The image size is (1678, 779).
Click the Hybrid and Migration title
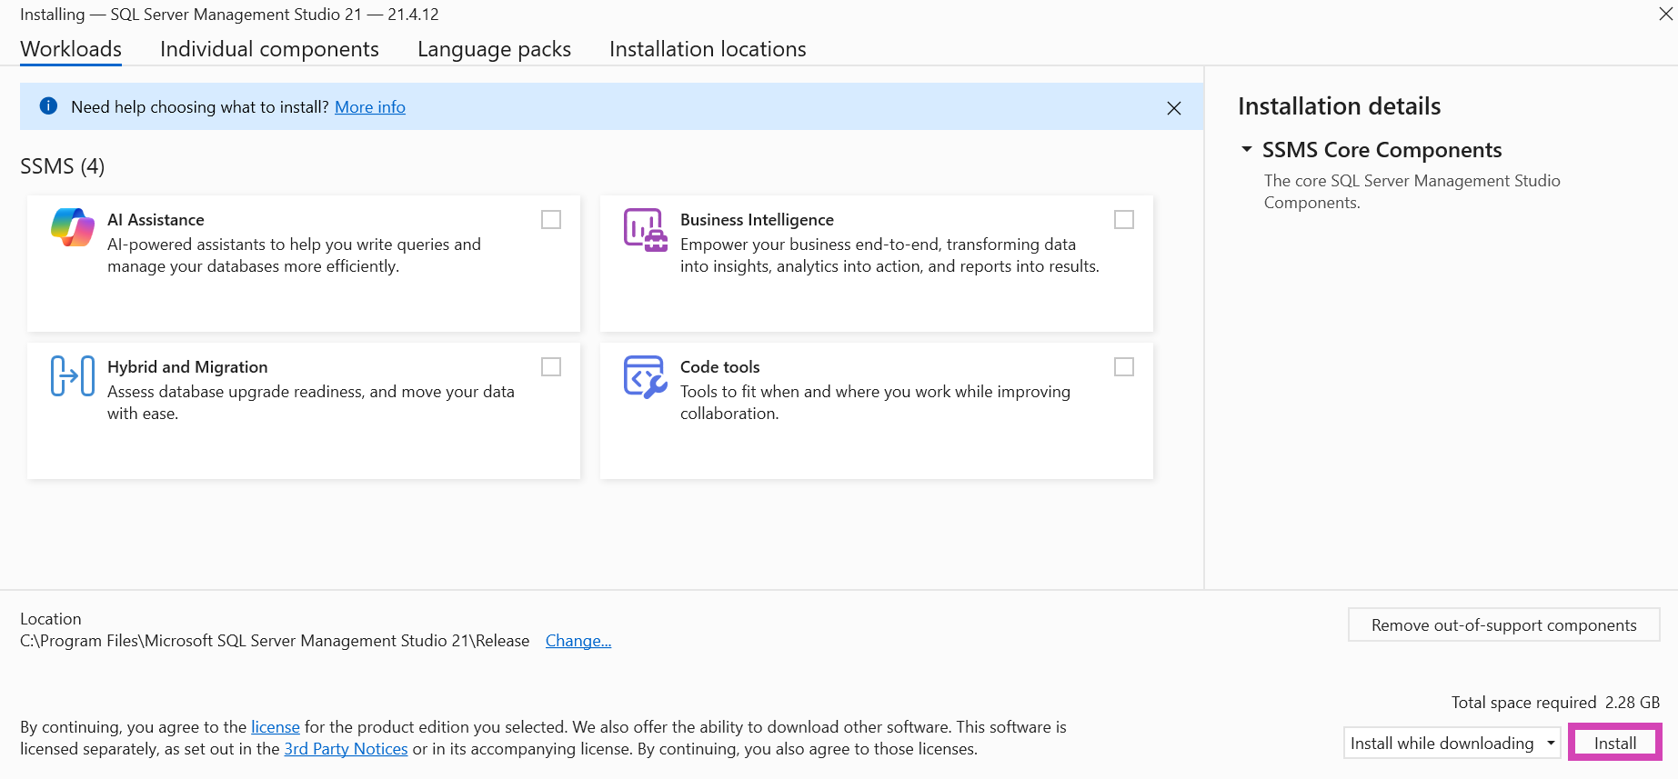click(x=187, y=367)
